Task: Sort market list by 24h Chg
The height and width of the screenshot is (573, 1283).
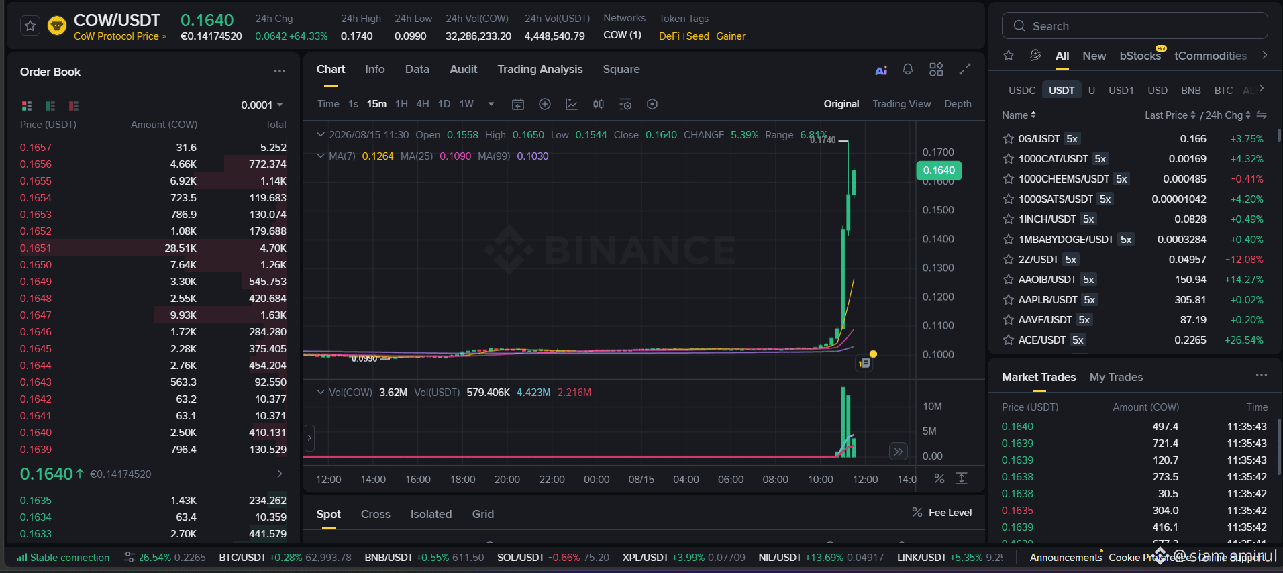Action: coord(1228,115)
